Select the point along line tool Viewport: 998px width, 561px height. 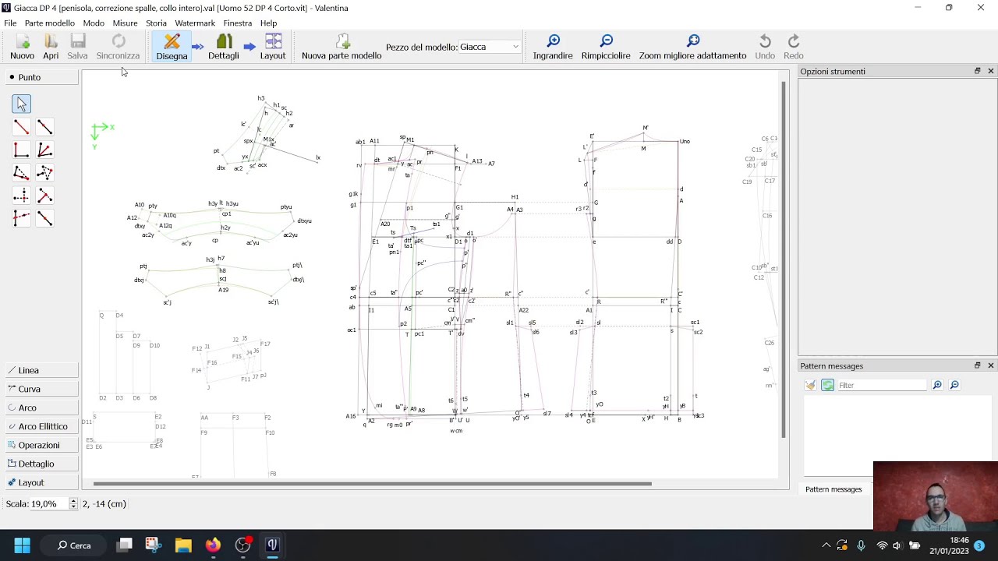click(44, 127)
